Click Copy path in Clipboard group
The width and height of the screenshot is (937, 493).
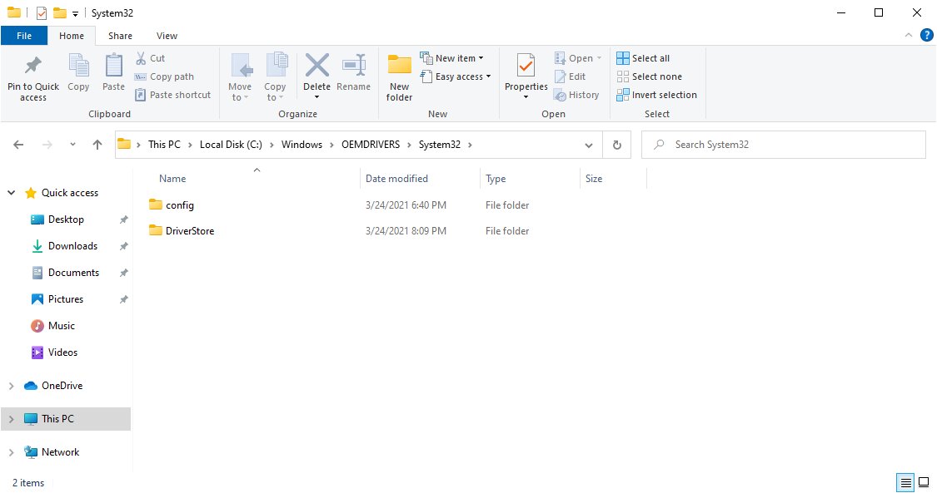click(x=164, y=76)
